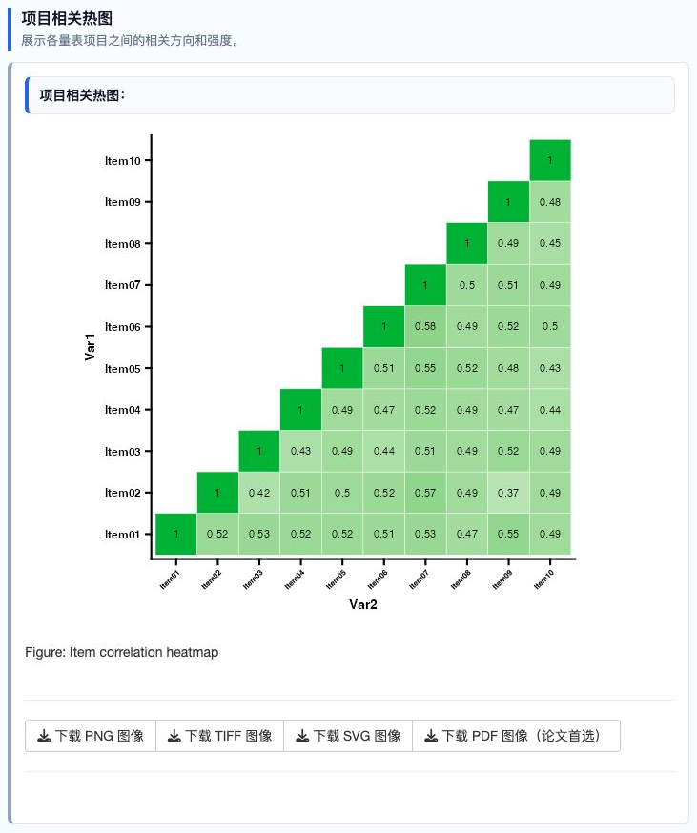Download the heatmap as PNG image

(x=91, y=736)
